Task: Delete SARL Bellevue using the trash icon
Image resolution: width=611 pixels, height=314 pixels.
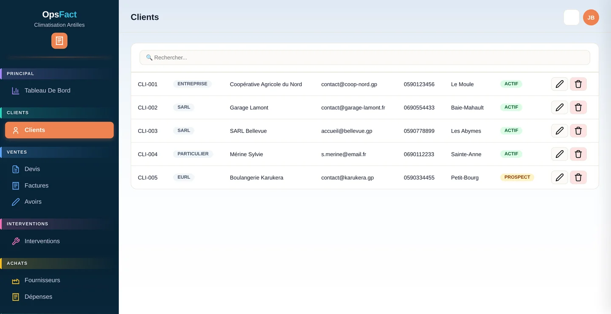Action: pyautogui.click(x=578, y=131)
